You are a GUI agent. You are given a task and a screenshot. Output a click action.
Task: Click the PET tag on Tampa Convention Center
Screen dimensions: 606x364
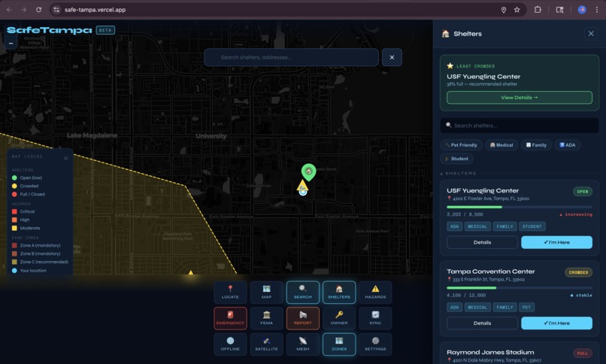point(526,307)
